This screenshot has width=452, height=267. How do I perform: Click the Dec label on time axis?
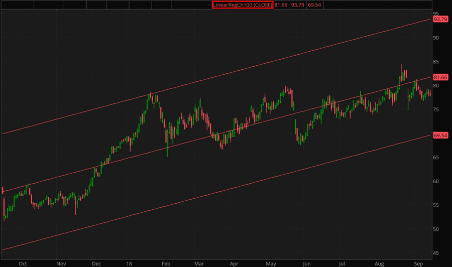pyautogui.click(x=96, y=262)
